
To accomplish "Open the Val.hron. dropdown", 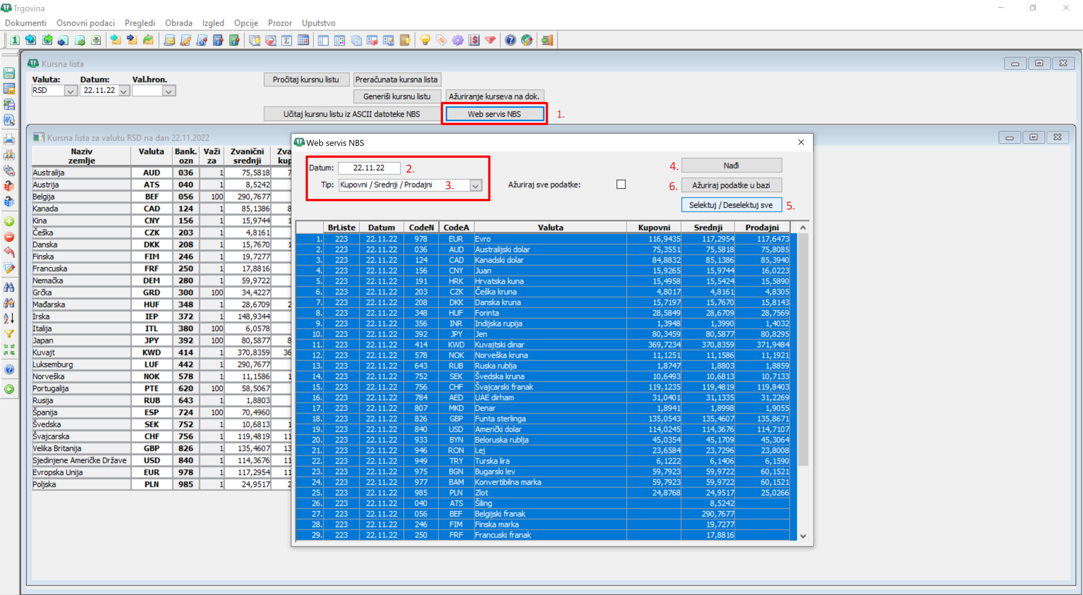I will [169, 91].
